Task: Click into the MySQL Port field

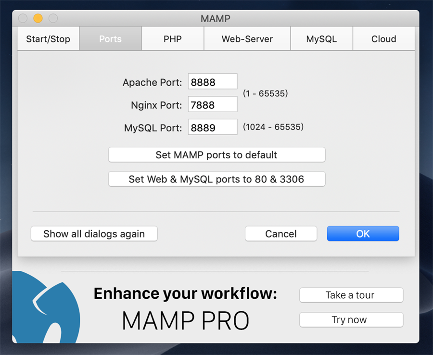Action: click(x=213, y=127)
